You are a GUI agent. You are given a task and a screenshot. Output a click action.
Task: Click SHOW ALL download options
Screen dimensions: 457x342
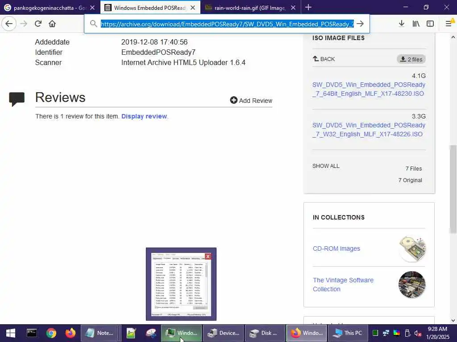pos(326,166)
